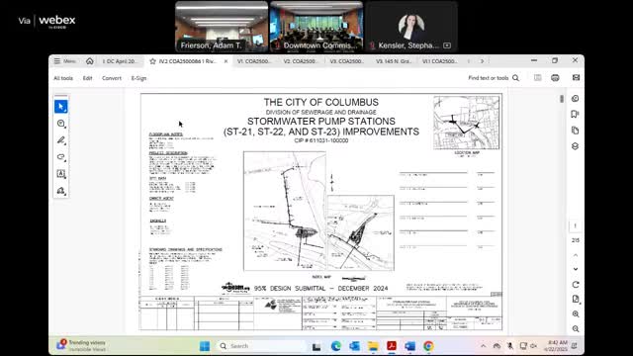633x356 pixels.
Task: Switch to the 'V3. 145 N. Gra...' tab
Action: (x=394, y=61)
